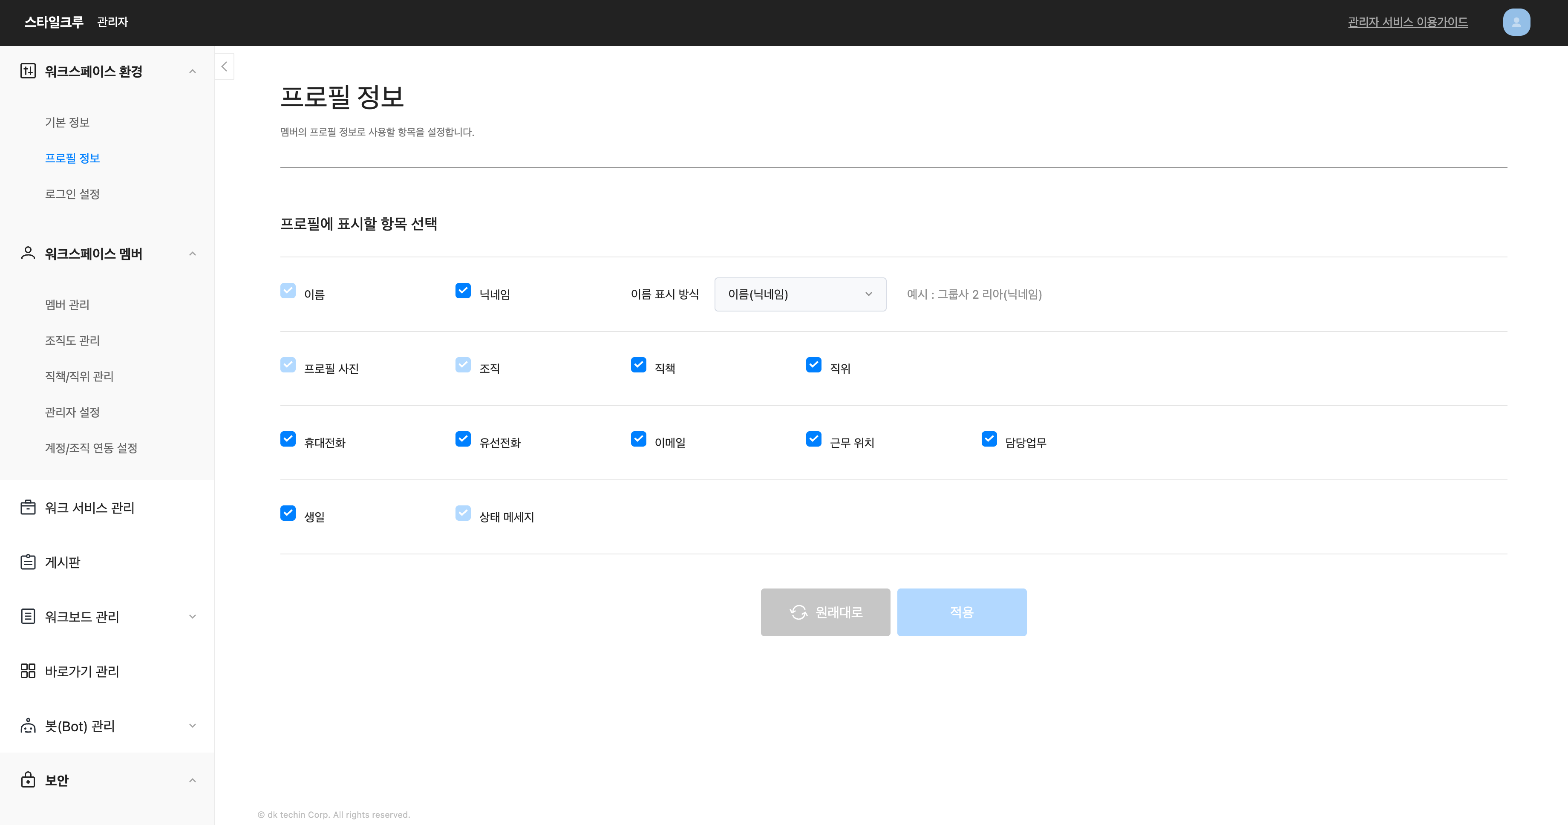
Task: Uncheck the 닉네임 checkbox
Action: 463,291
